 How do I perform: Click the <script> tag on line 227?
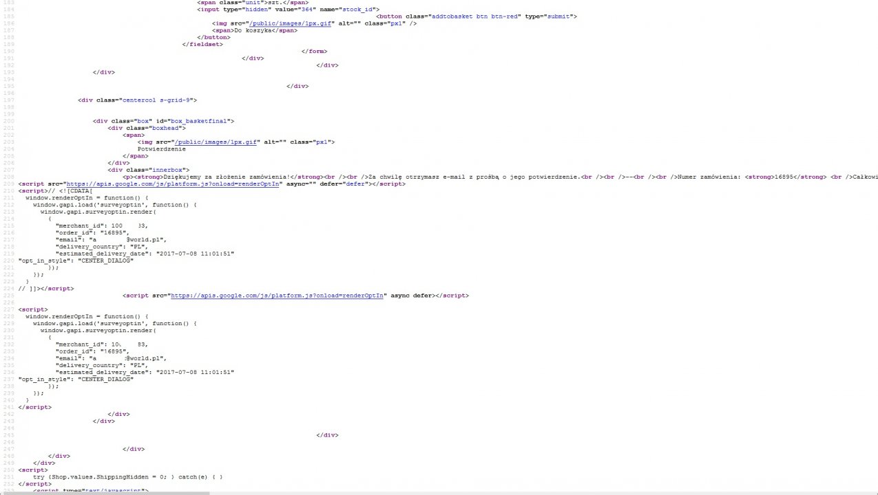33,309
